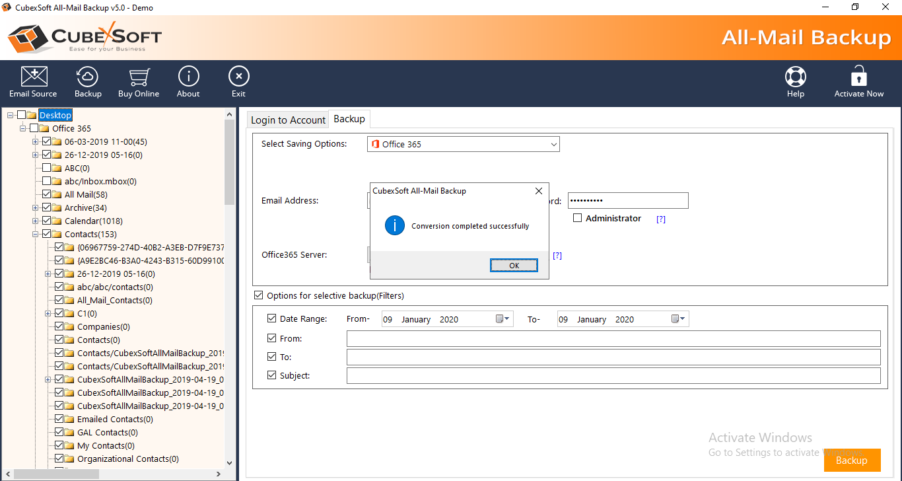Open the From date calendar picker
Image resolution: width=902 pixels, height=481 pixels.
coord(503,319)
